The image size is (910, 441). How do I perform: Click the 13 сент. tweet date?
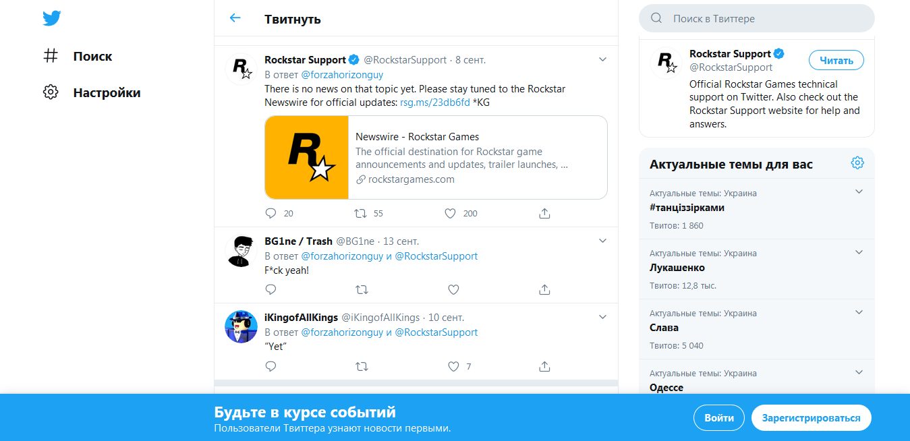401,241
